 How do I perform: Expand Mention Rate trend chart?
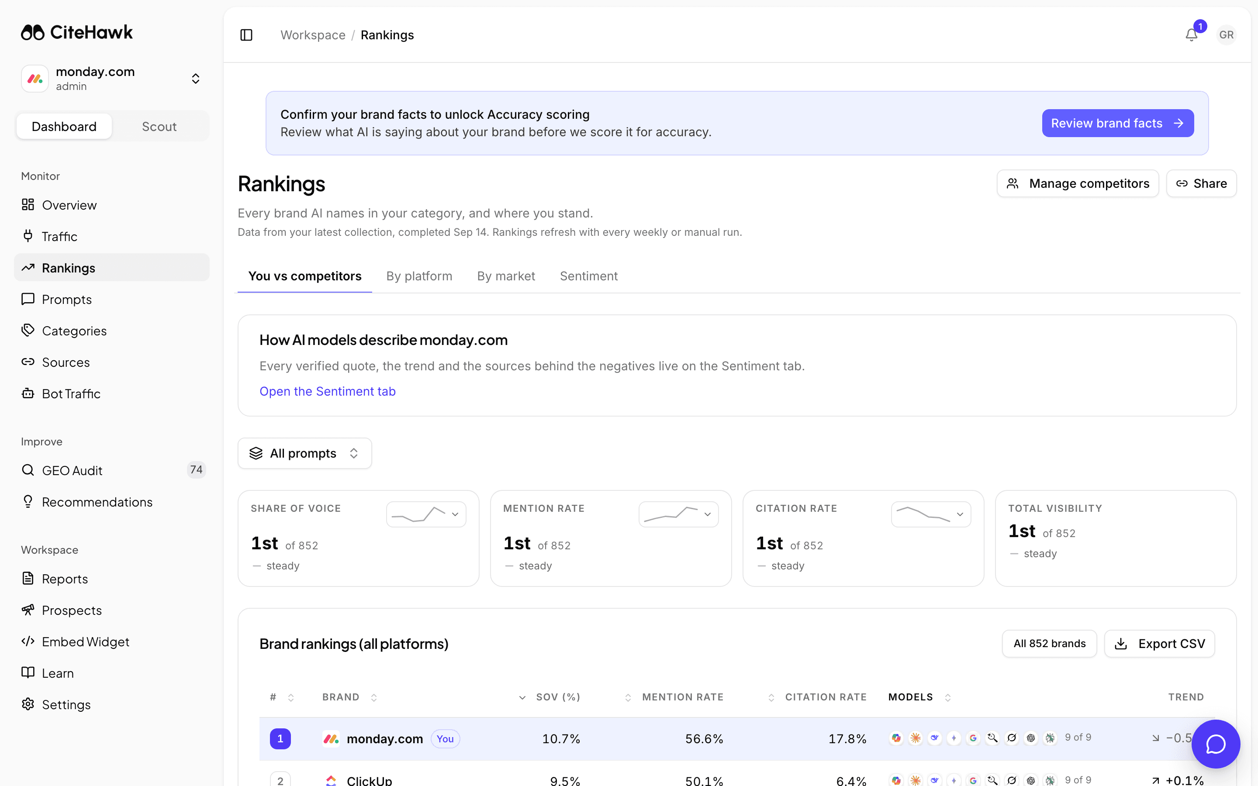point(678,514)
